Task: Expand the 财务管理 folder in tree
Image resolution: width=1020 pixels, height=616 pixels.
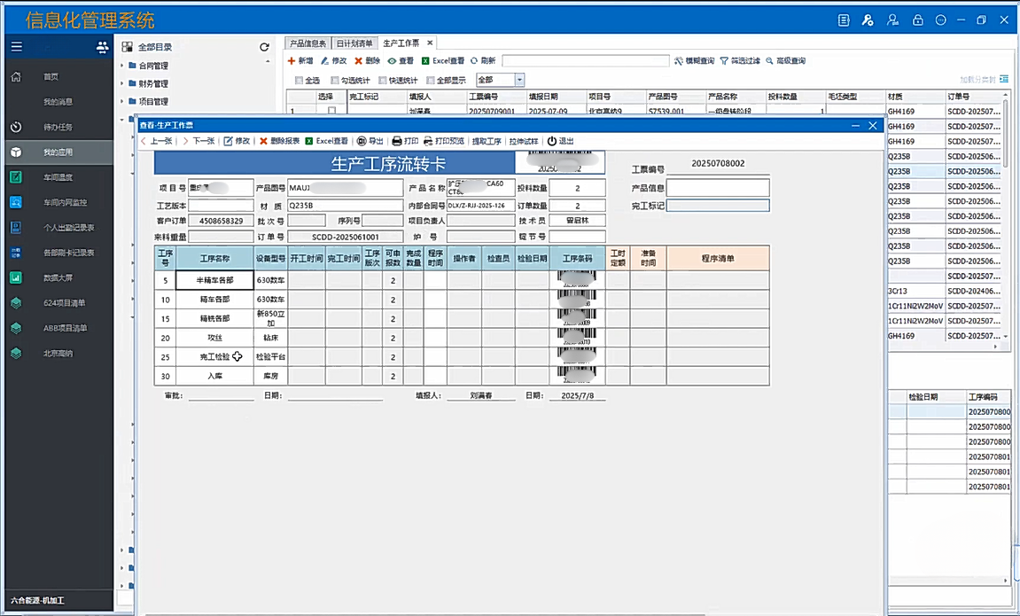Action: click(x=122, y=84)
